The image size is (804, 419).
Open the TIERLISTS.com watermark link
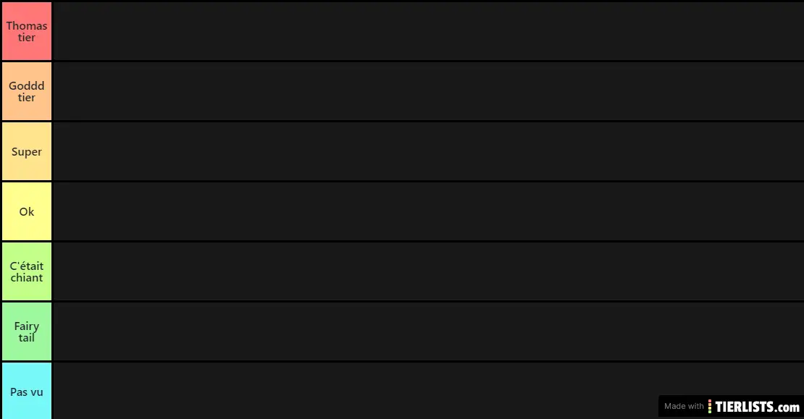pyautogui.click(x=731, y=407)
